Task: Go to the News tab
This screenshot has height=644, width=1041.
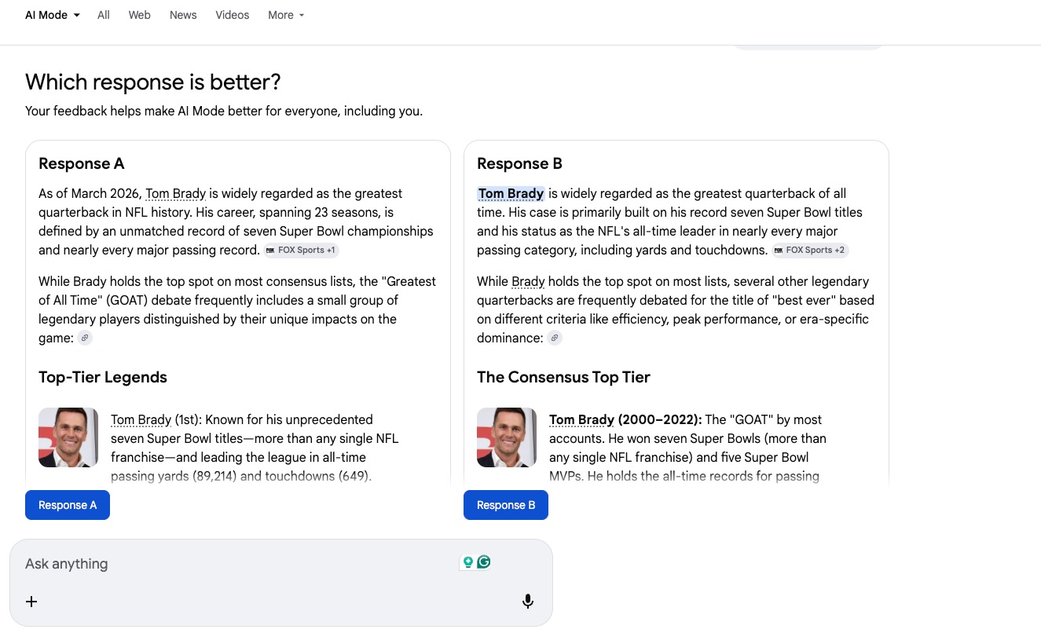Action: 183,15
